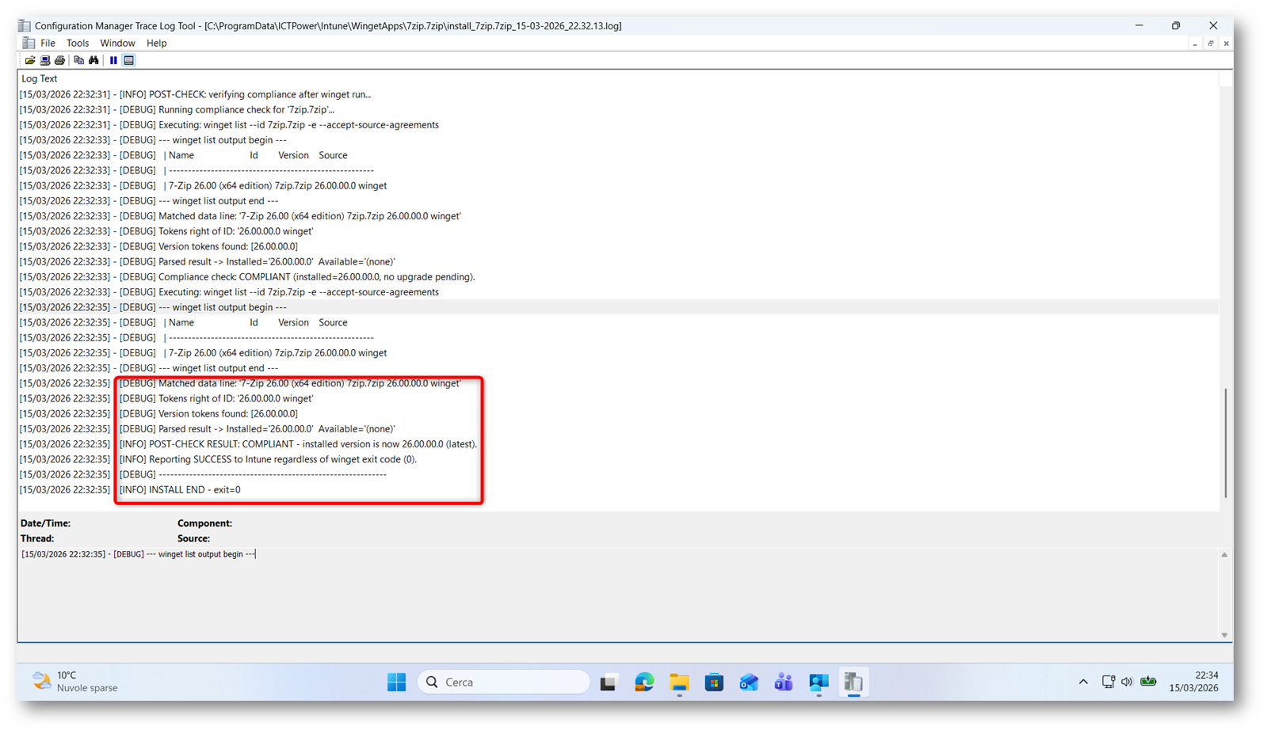Expand the hidden system tray icons chevron

click(1083, 682)
